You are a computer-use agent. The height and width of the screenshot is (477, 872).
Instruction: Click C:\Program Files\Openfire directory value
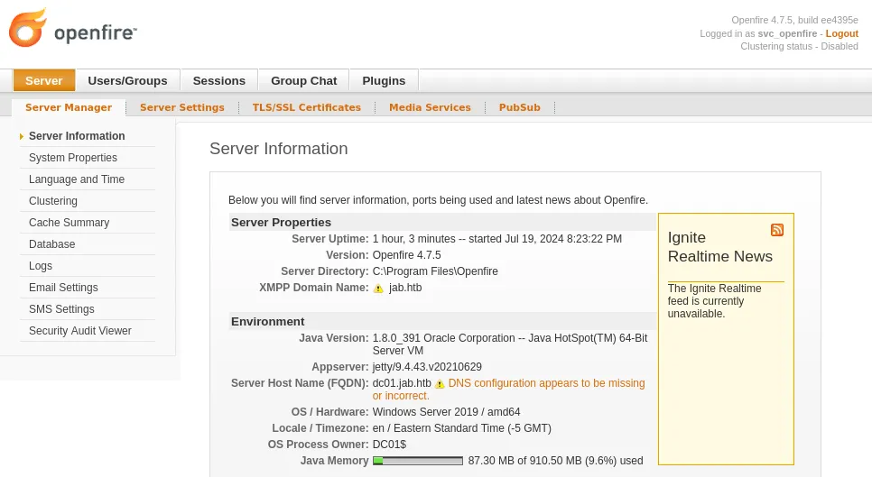[435, 271]
